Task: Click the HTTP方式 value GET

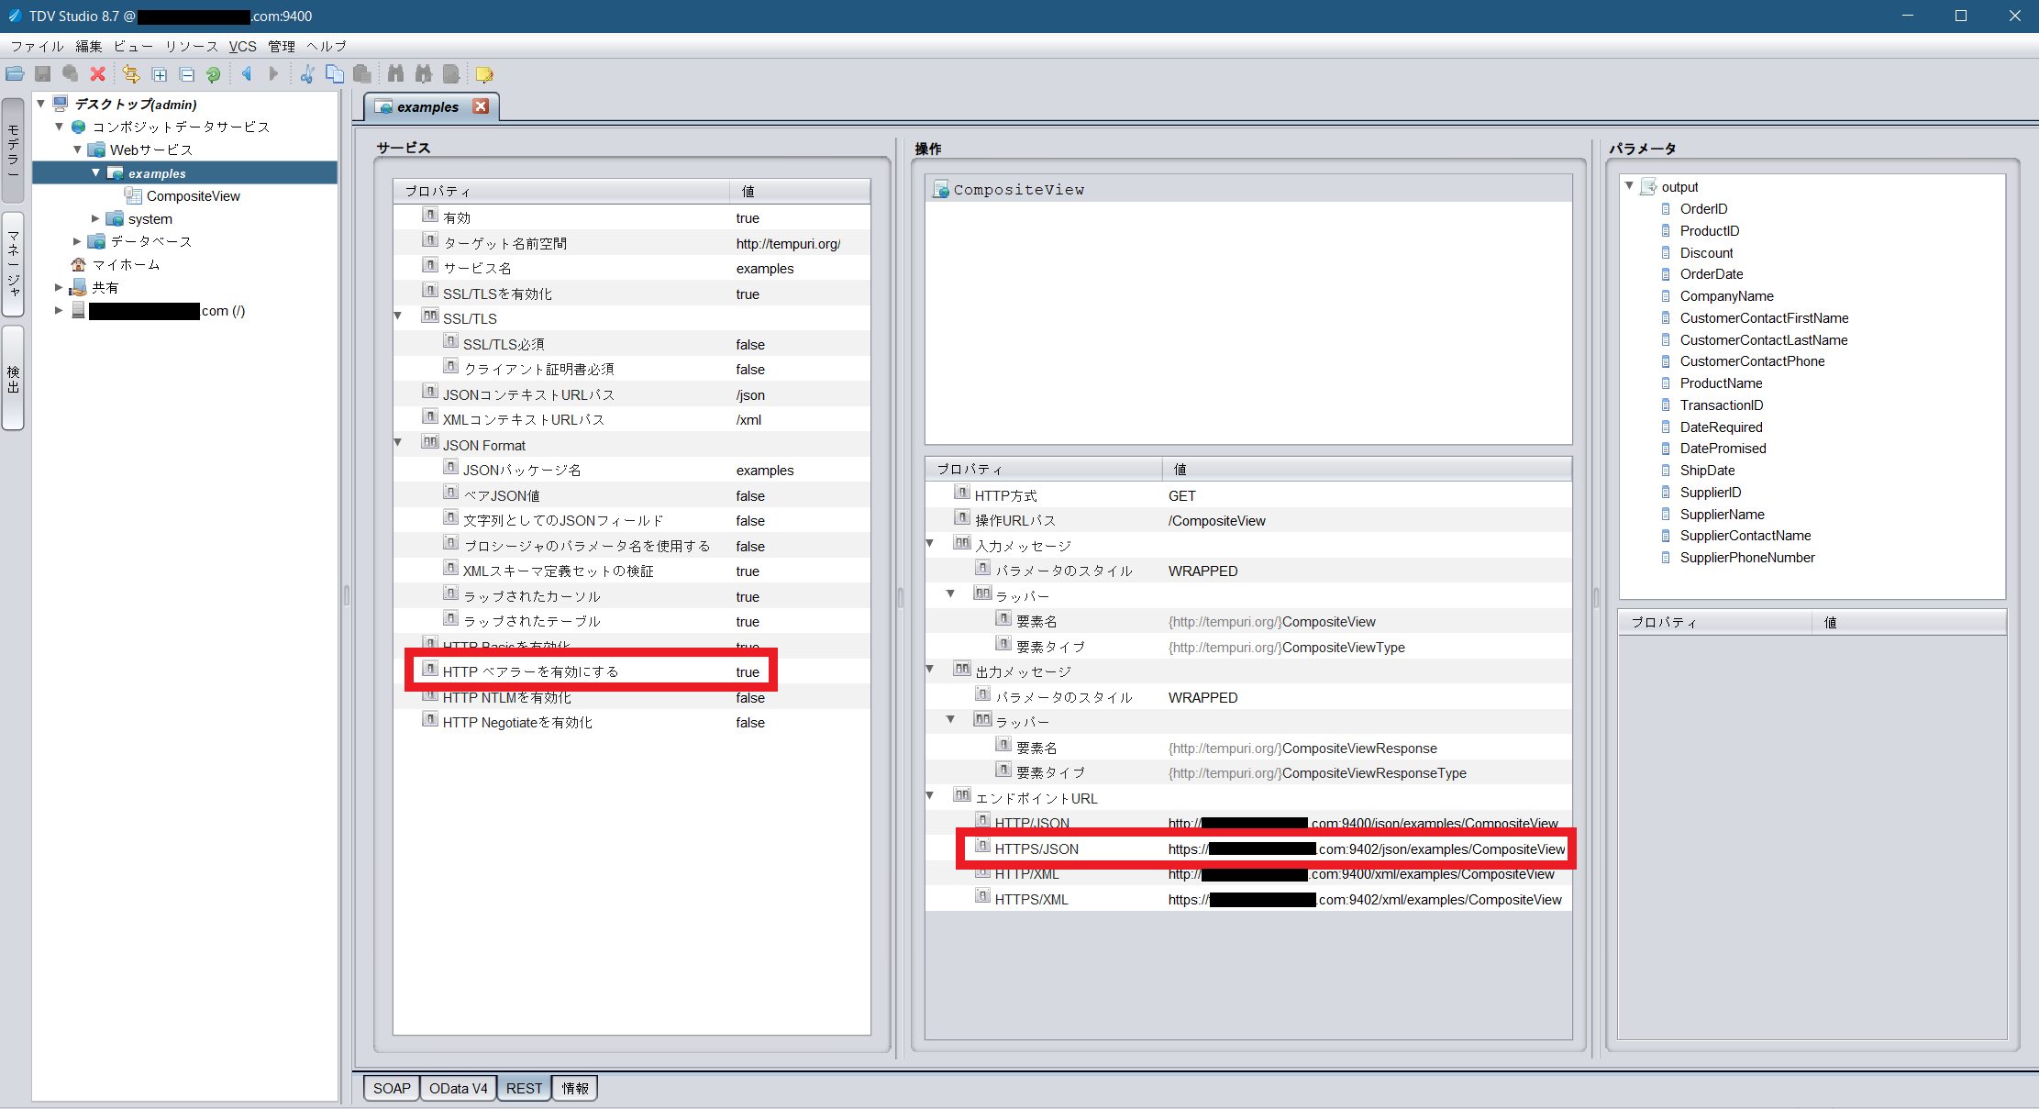Action: [x=1182, y=496]
